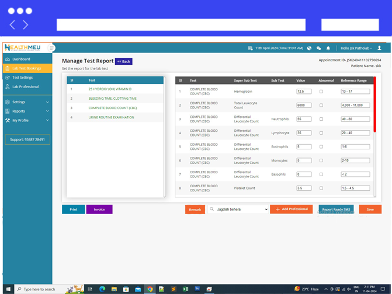Viewport: 392px width, 294px height.
Task: Click the Report Ready SMS button
Action: (x=336, y=209)
